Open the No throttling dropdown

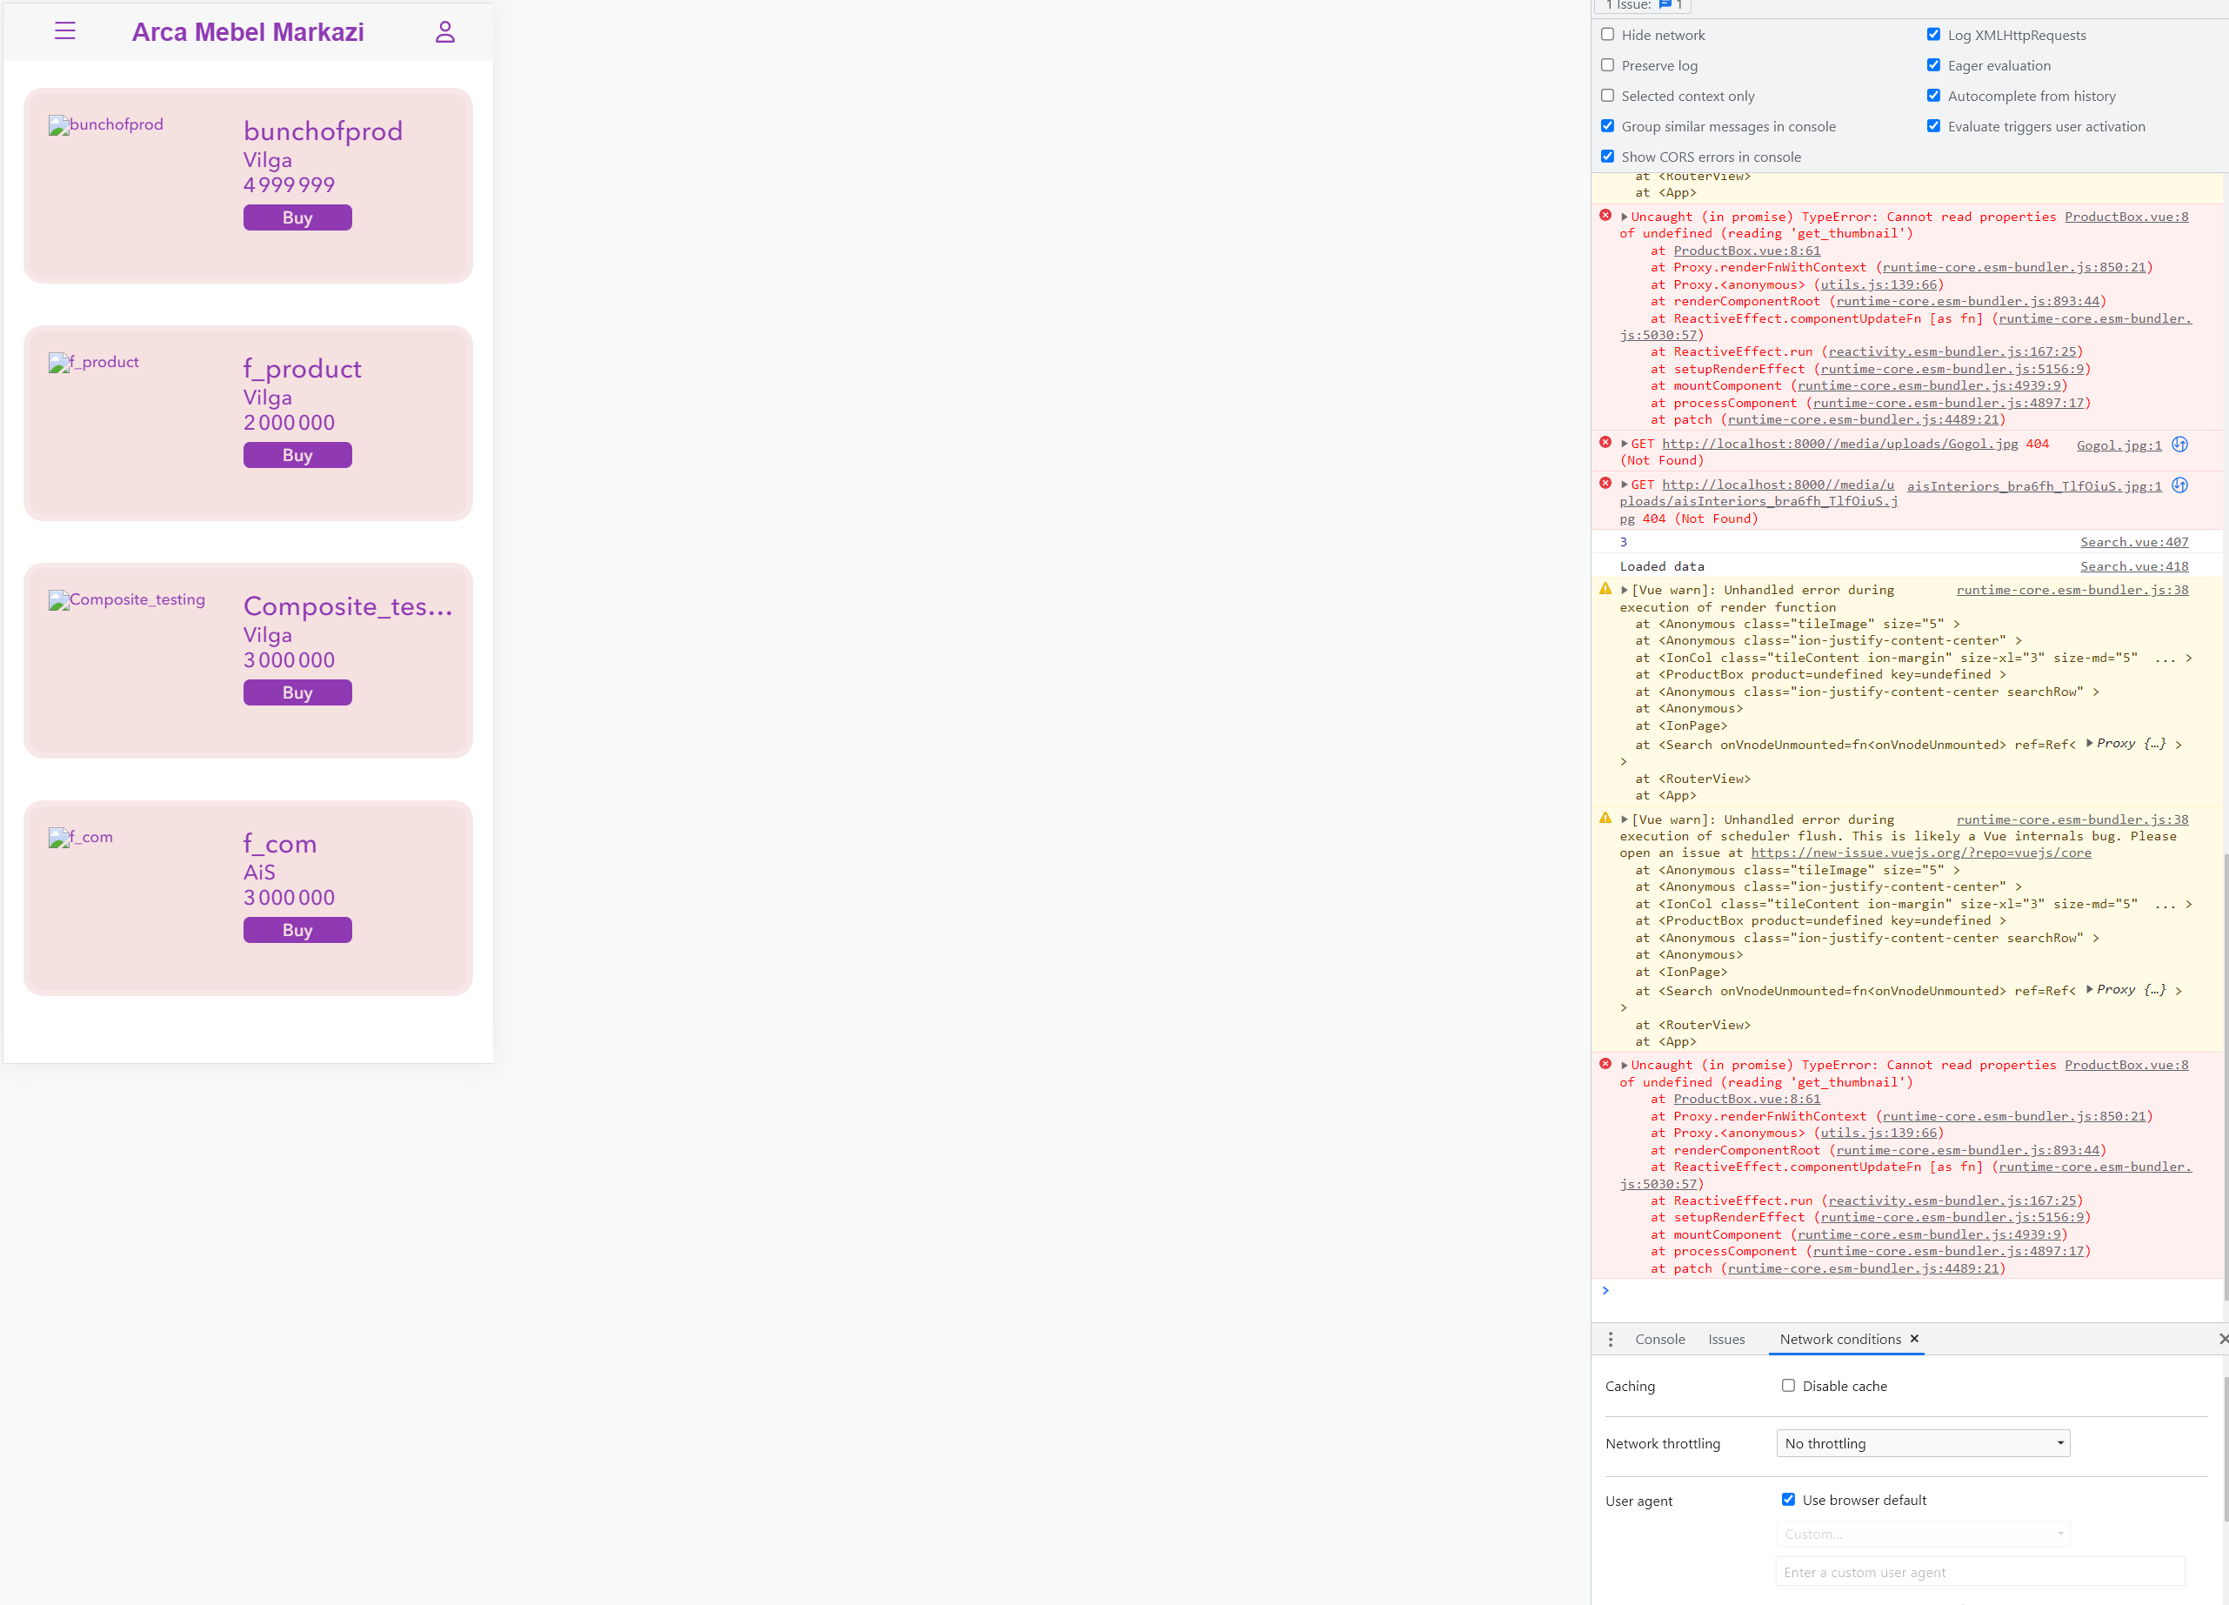(1922, 1441)
